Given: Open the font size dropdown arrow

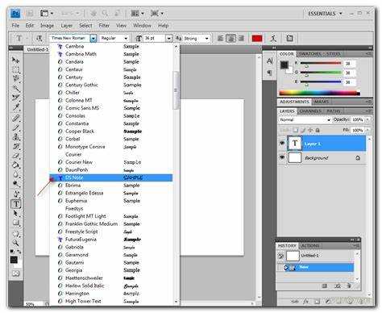Looking at the screenshot, I should point(168,38).
